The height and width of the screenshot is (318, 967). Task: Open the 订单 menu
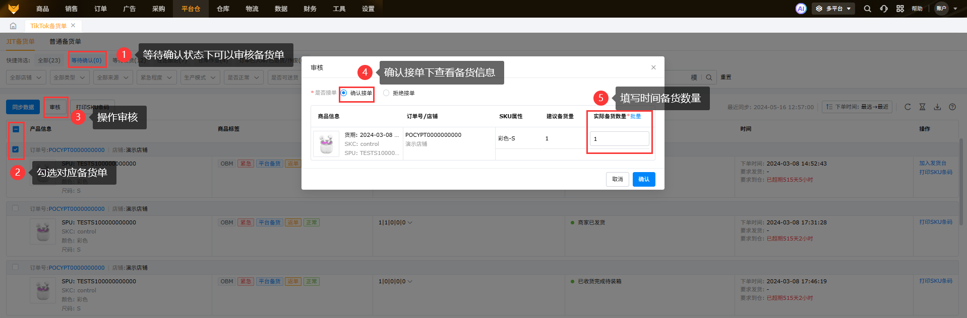[x=101, y=9]
